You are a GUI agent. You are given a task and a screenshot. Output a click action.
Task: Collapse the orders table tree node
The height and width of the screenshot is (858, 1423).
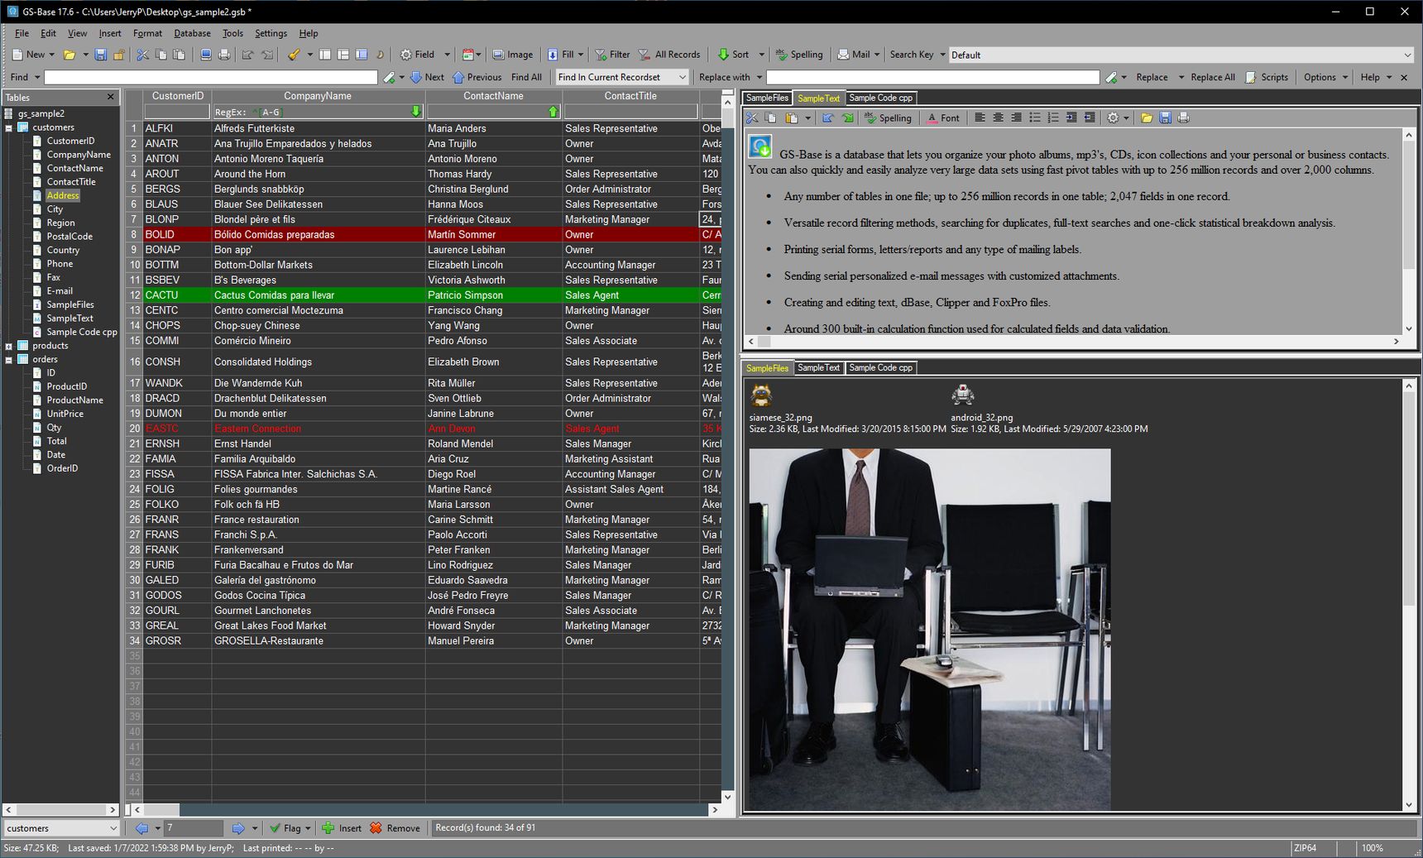click(8, 360)
